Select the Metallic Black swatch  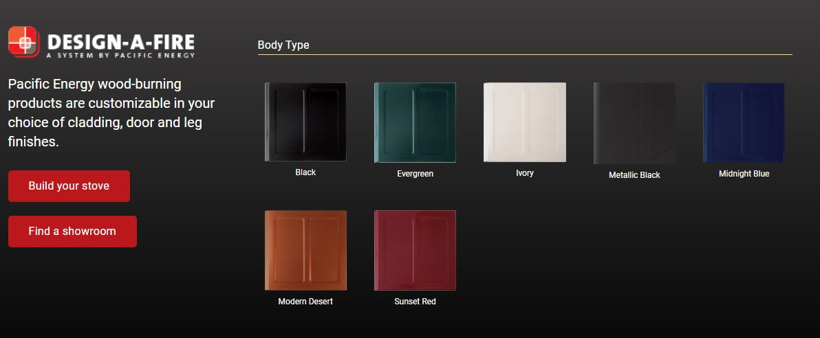pos(634,123)
